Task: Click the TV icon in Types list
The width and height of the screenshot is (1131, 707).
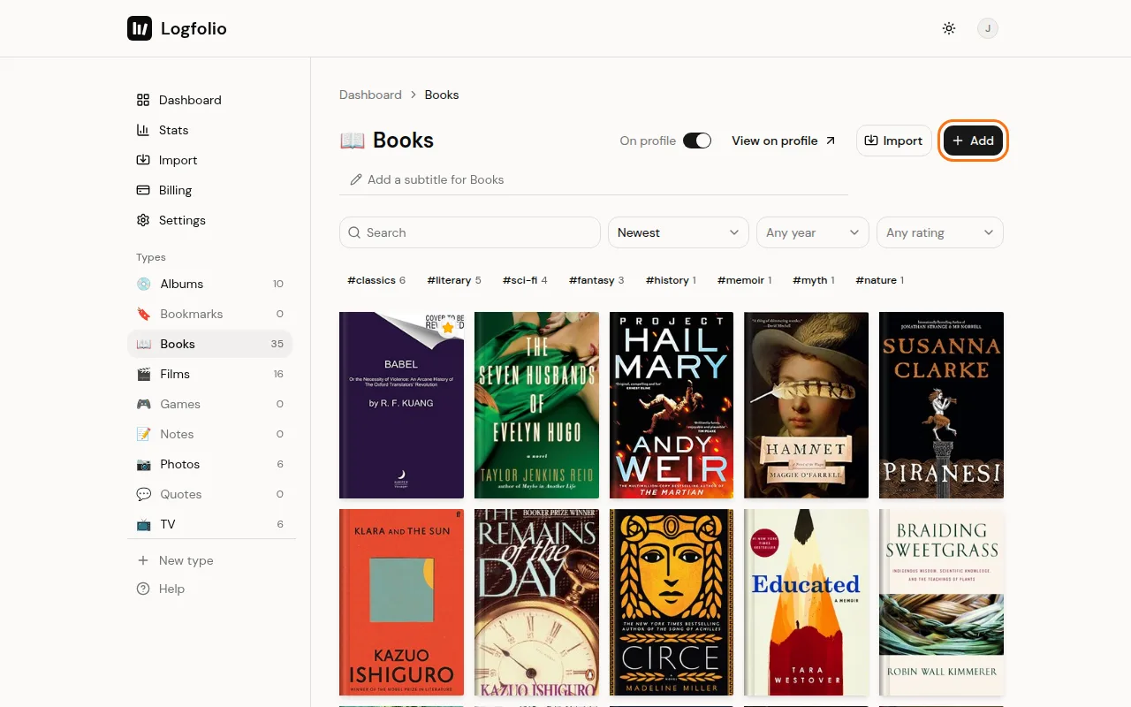Action: 143,524
